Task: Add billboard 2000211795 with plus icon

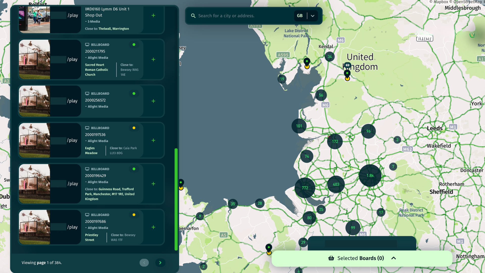Action: [x=153, y=59]
